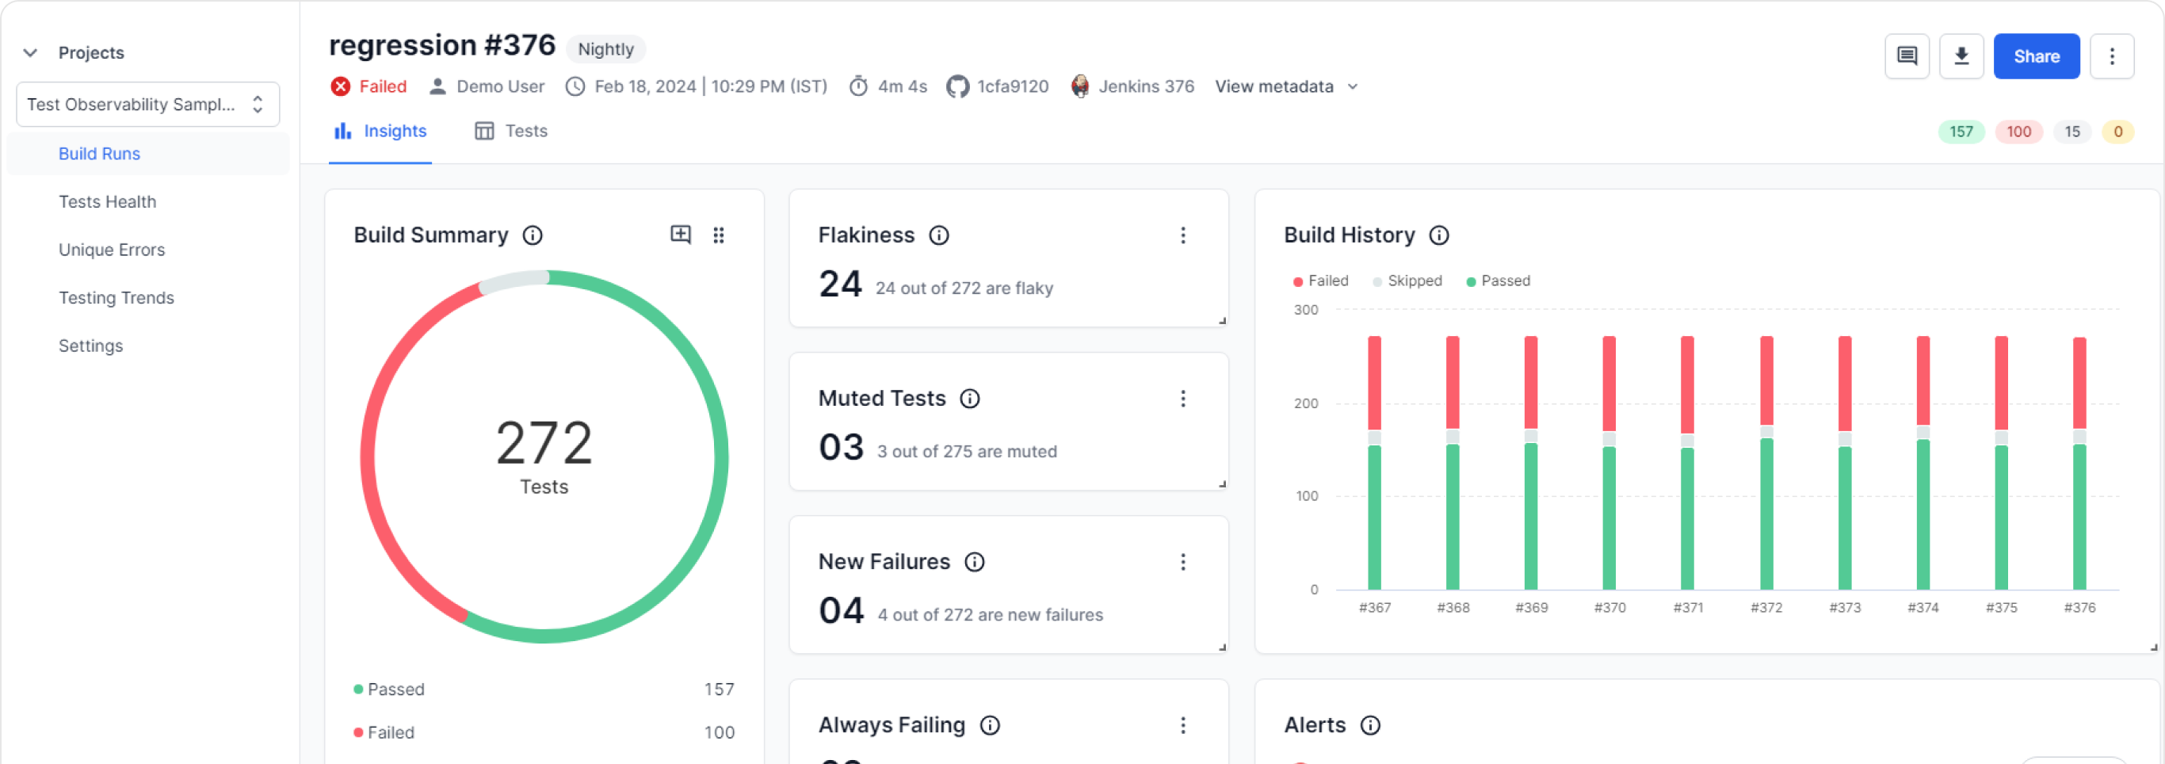This screenshot has height=764, width=2165.
Task: Collapse the Projects section chevron
Action: pyautogui.click(x=30, y=53)
